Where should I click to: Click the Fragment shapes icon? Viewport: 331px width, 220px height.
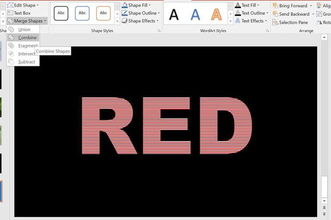click(11, 46)
